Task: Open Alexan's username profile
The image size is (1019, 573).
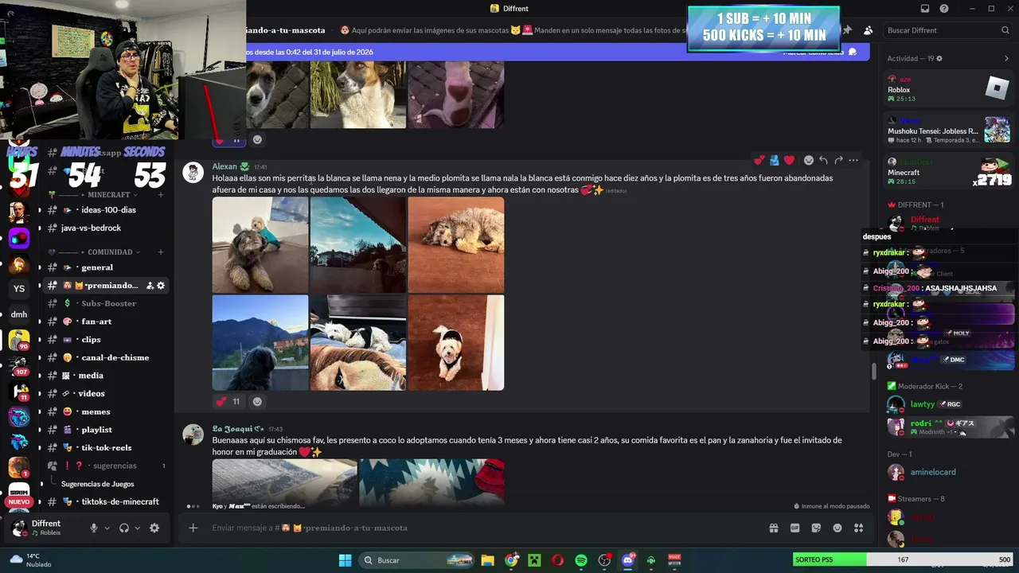Action: 224,166
